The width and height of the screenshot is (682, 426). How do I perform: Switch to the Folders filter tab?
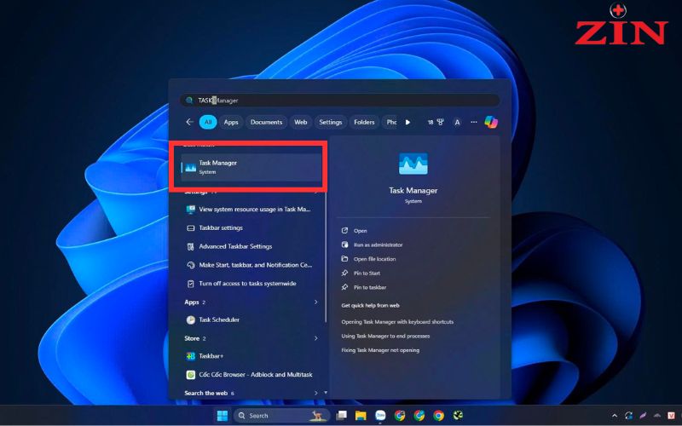(x=364, y=122)
